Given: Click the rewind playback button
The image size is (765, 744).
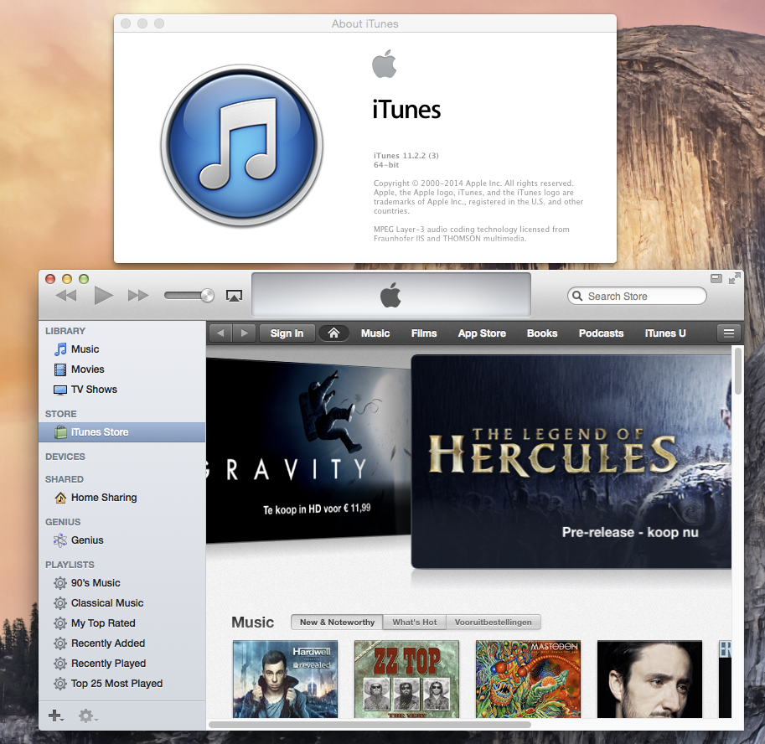Looking at the screenshot, I should pyautogui.click(x=66, y=295).
